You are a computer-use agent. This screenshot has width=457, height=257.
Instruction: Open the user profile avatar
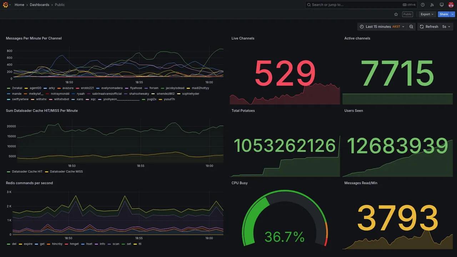coord(451,5)
